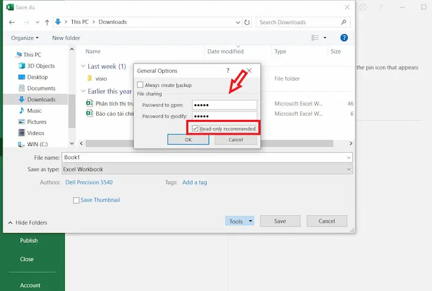Image resolution: width=432 pixels, height=291 pixels.
Task: Sort by Date modified column header
Action: (225, 52)
